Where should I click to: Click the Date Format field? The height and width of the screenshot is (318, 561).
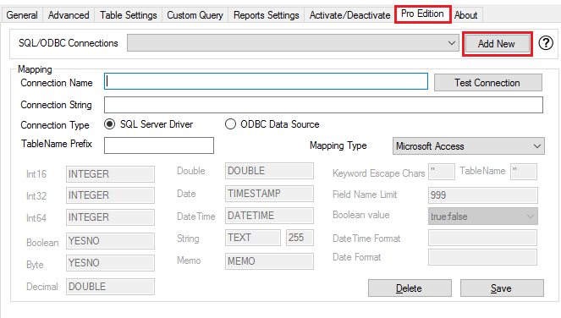click(482, 257)
